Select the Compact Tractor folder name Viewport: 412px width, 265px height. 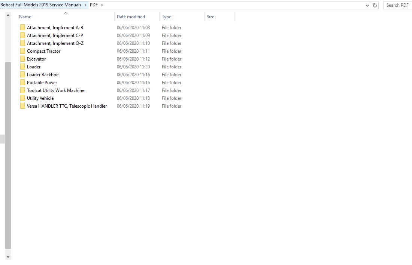coord(43,51)
